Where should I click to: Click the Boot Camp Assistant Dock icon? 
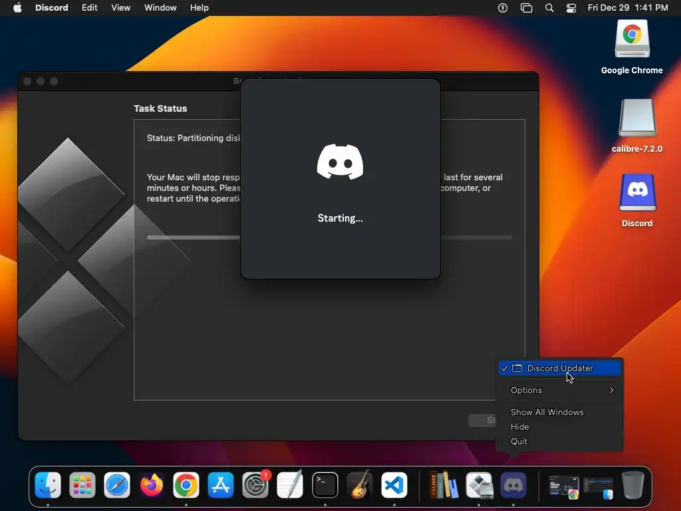pyautogui.click(x=479, y=485)
